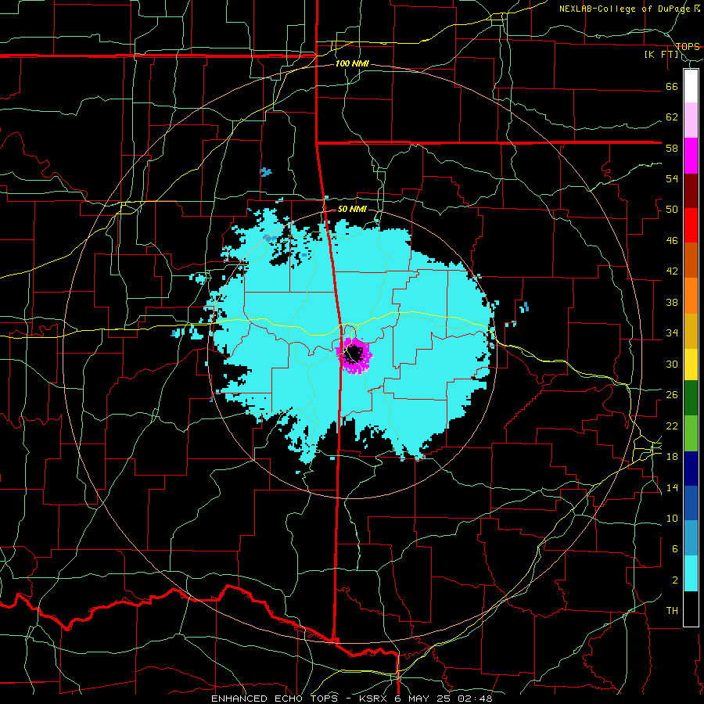Click legend value '18'

click(672, 457)
